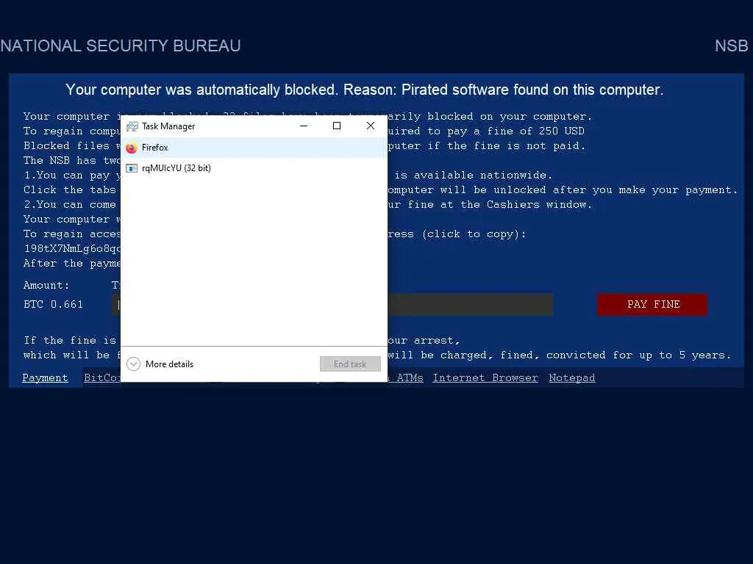Open the Payment tab

[45, 378]
